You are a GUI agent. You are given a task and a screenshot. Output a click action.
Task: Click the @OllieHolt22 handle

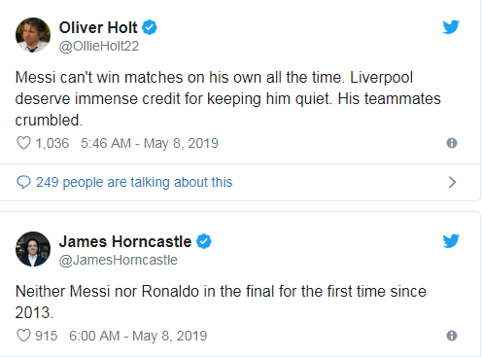tap(99, 46)
